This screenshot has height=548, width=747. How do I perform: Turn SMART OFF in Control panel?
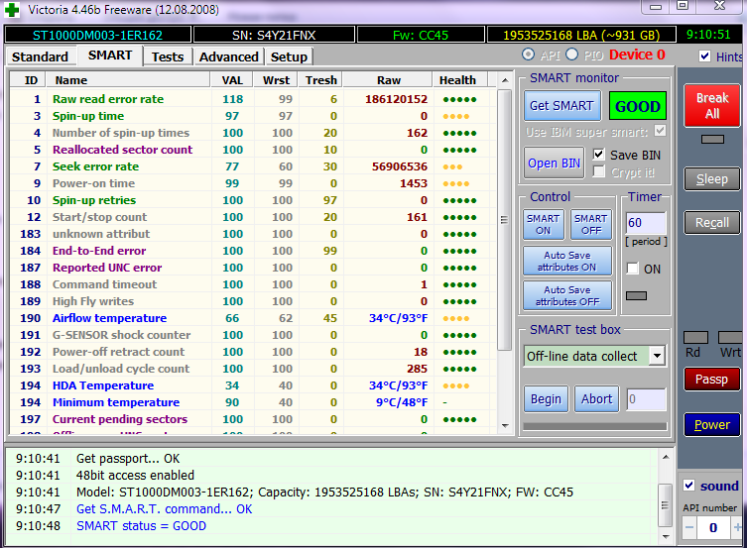point(590,224)
